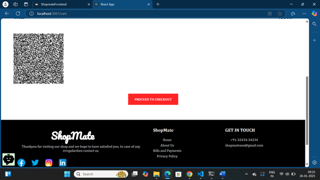Viewport: 320px width, 180px height.
Task: Open Google Chrome from taskbar
Action: [189, 174]
